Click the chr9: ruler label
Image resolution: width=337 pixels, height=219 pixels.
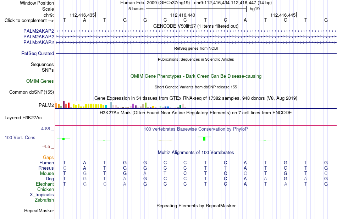pos(49,15)
